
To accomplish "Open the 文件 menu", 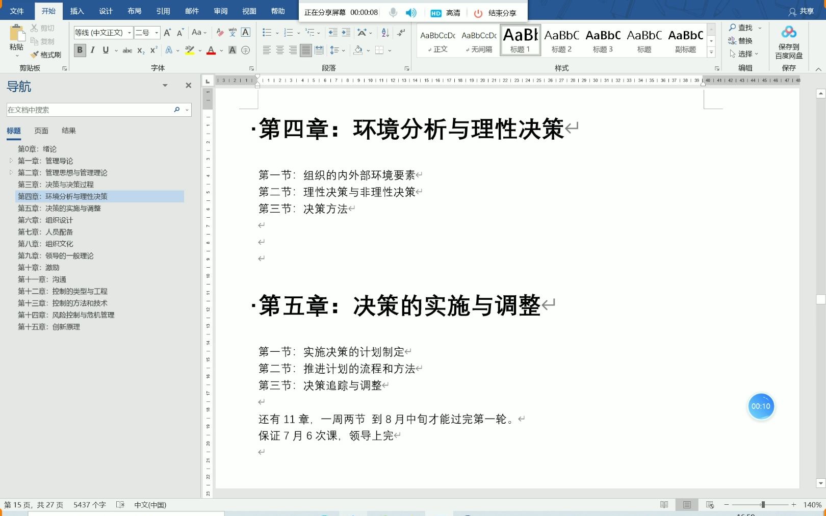I will [17, 11].
